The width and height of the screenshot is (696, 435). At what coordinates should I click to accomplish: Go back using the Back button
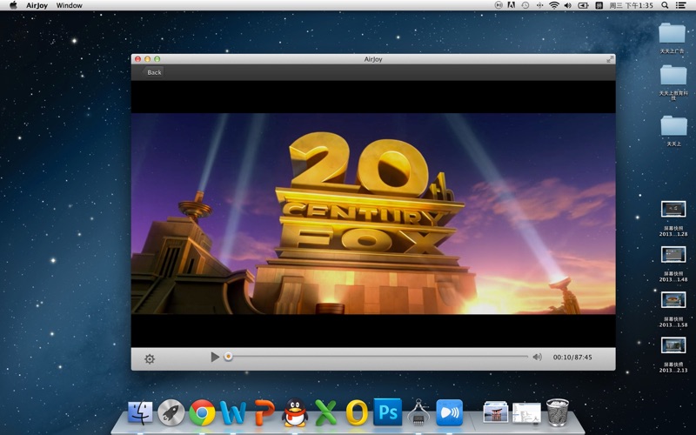(x=154, y=72)
